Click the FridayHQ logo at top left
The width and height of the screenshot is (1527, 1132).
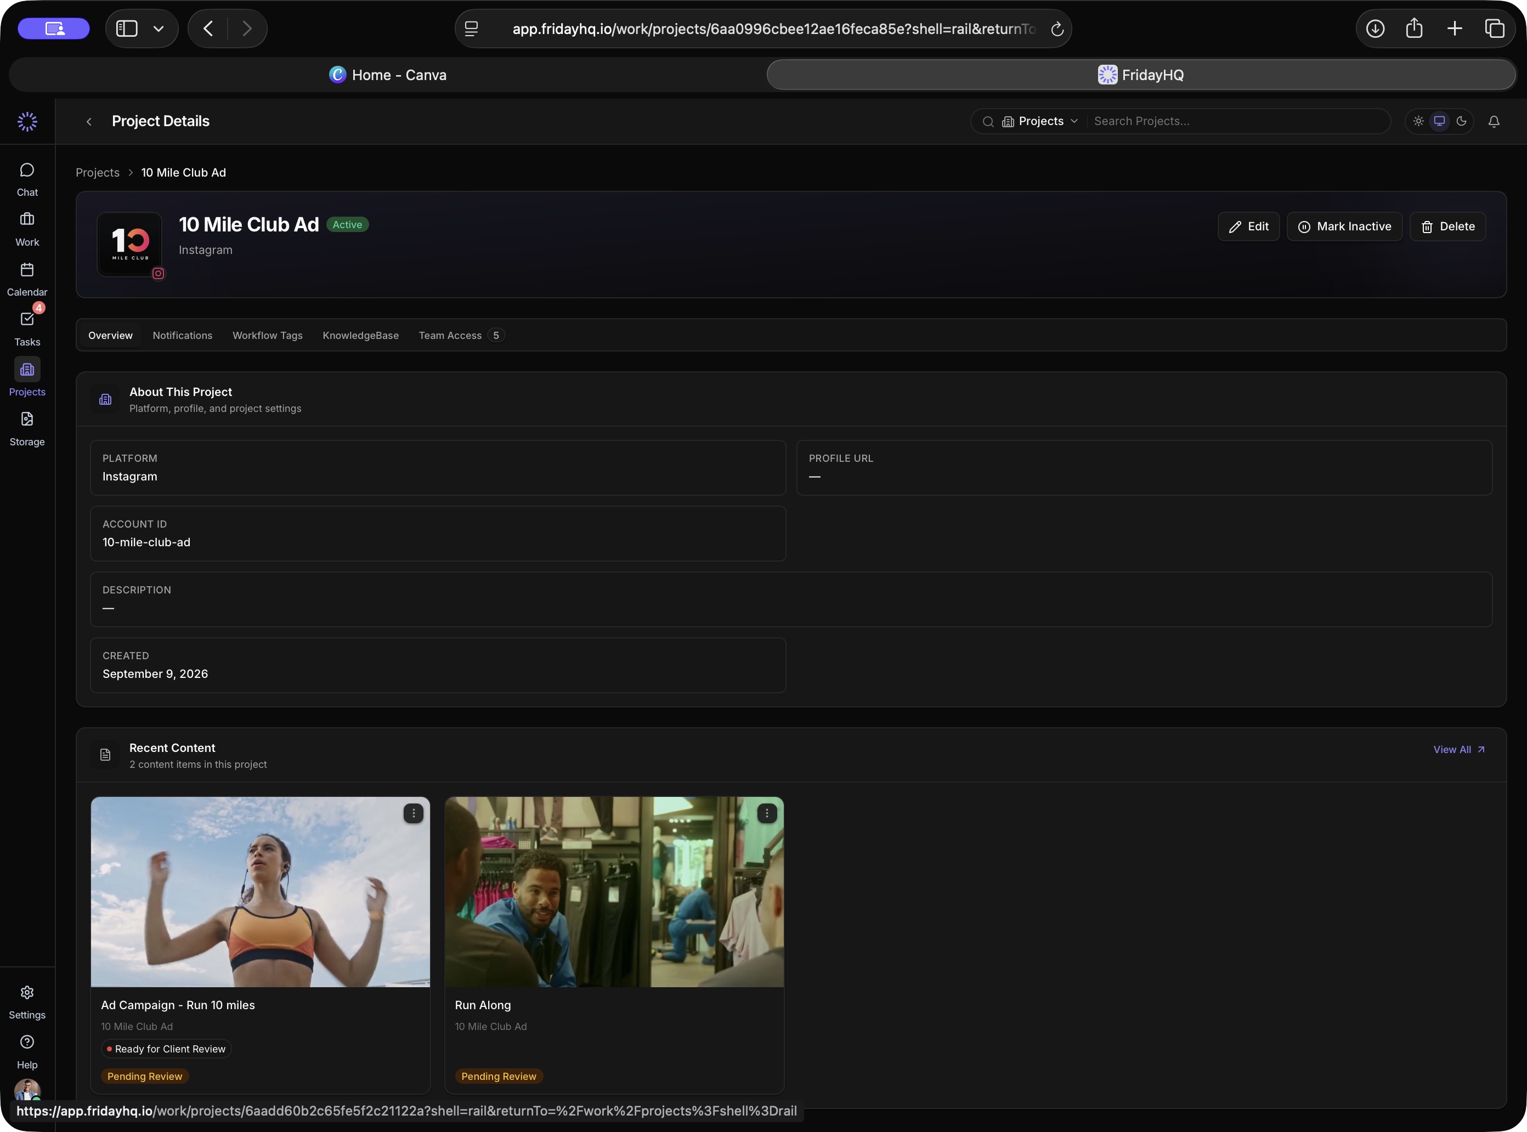click(27, 121)
